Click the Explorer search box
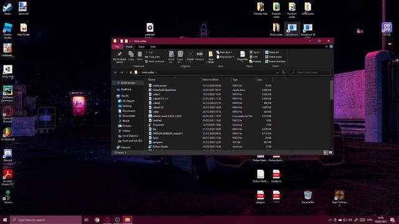 [x=310, y=73]
